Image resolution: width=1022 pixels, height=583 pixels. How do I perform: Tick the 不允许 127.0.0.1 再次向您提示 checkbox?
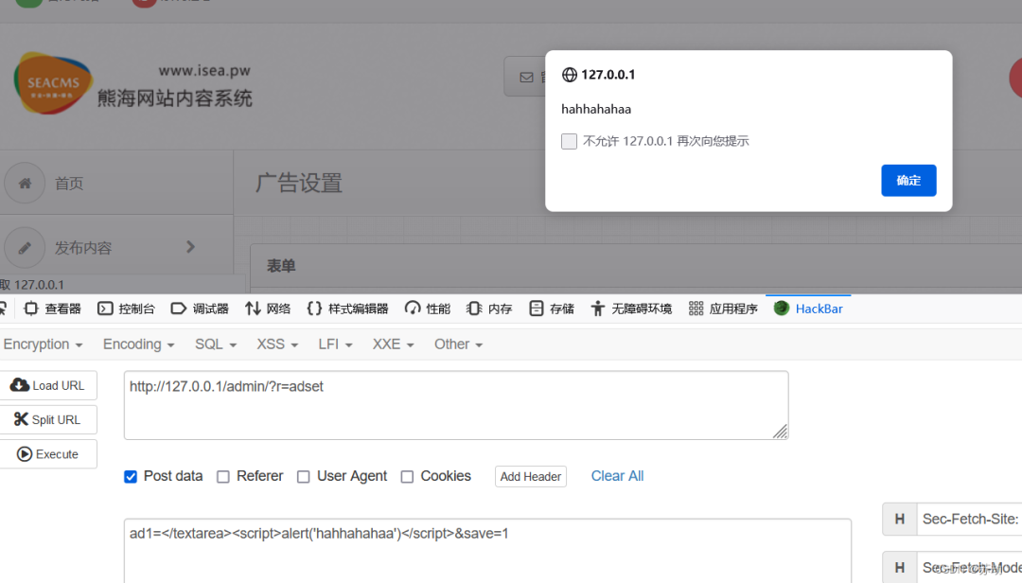click(x=569, y=142)
